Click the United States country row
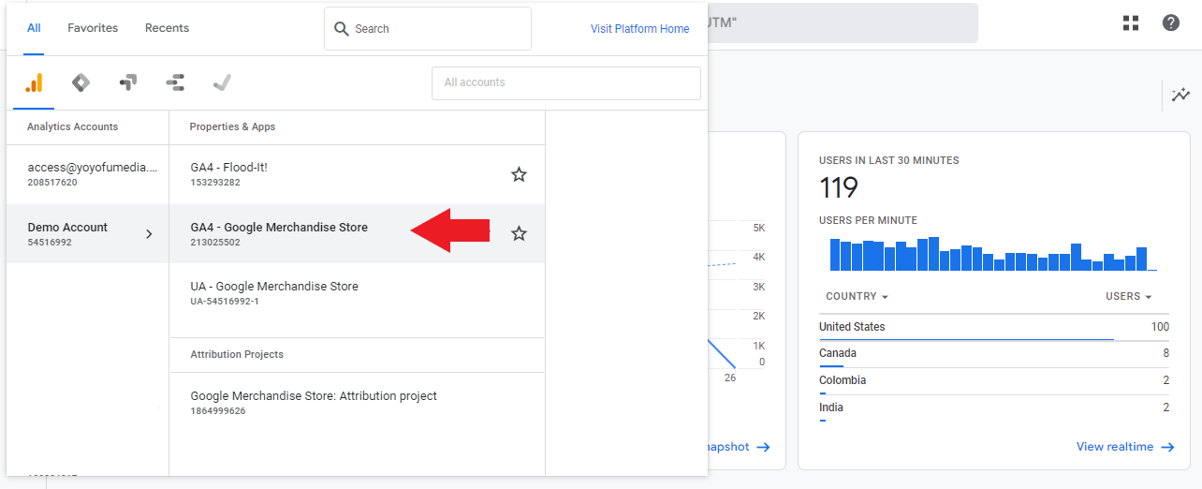This screenshot has width=1202, height=489. [994, 328]
